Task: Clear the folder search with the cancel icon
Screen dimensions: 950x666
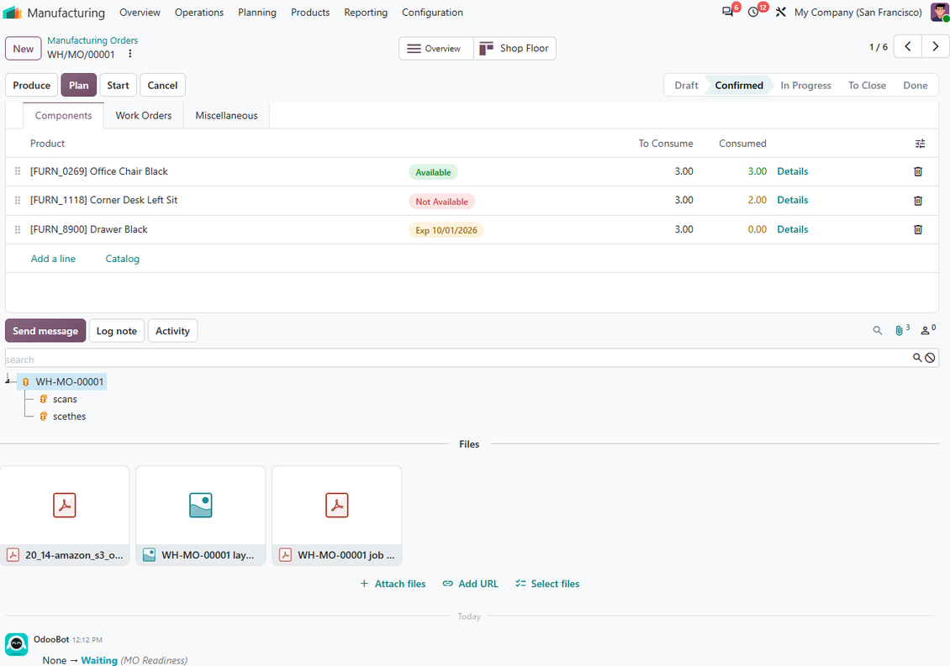Action: pos(930,358)
